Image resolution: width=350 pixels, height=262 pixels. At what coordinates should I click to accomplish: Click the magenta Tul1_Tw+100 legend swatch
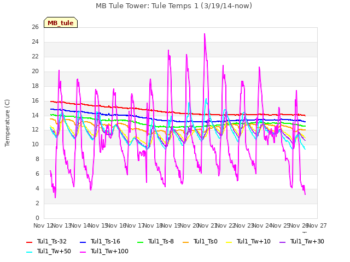point(83,252)
